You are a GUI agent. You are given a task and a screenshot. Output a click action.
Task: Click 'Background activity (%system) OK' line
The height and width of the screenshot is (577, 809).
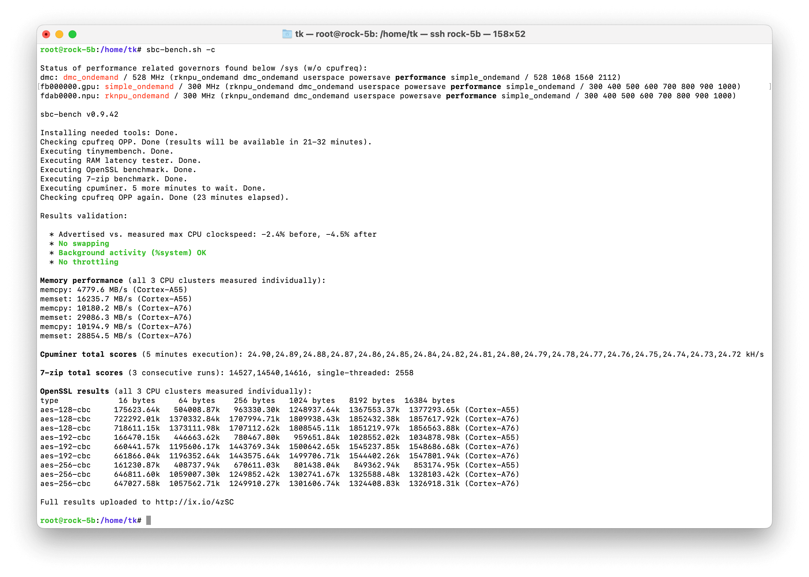pos(132,253)
